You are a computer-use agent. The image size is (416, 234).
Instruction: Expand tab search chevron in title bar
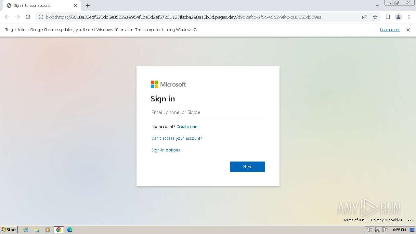click(x=377, y=6)
